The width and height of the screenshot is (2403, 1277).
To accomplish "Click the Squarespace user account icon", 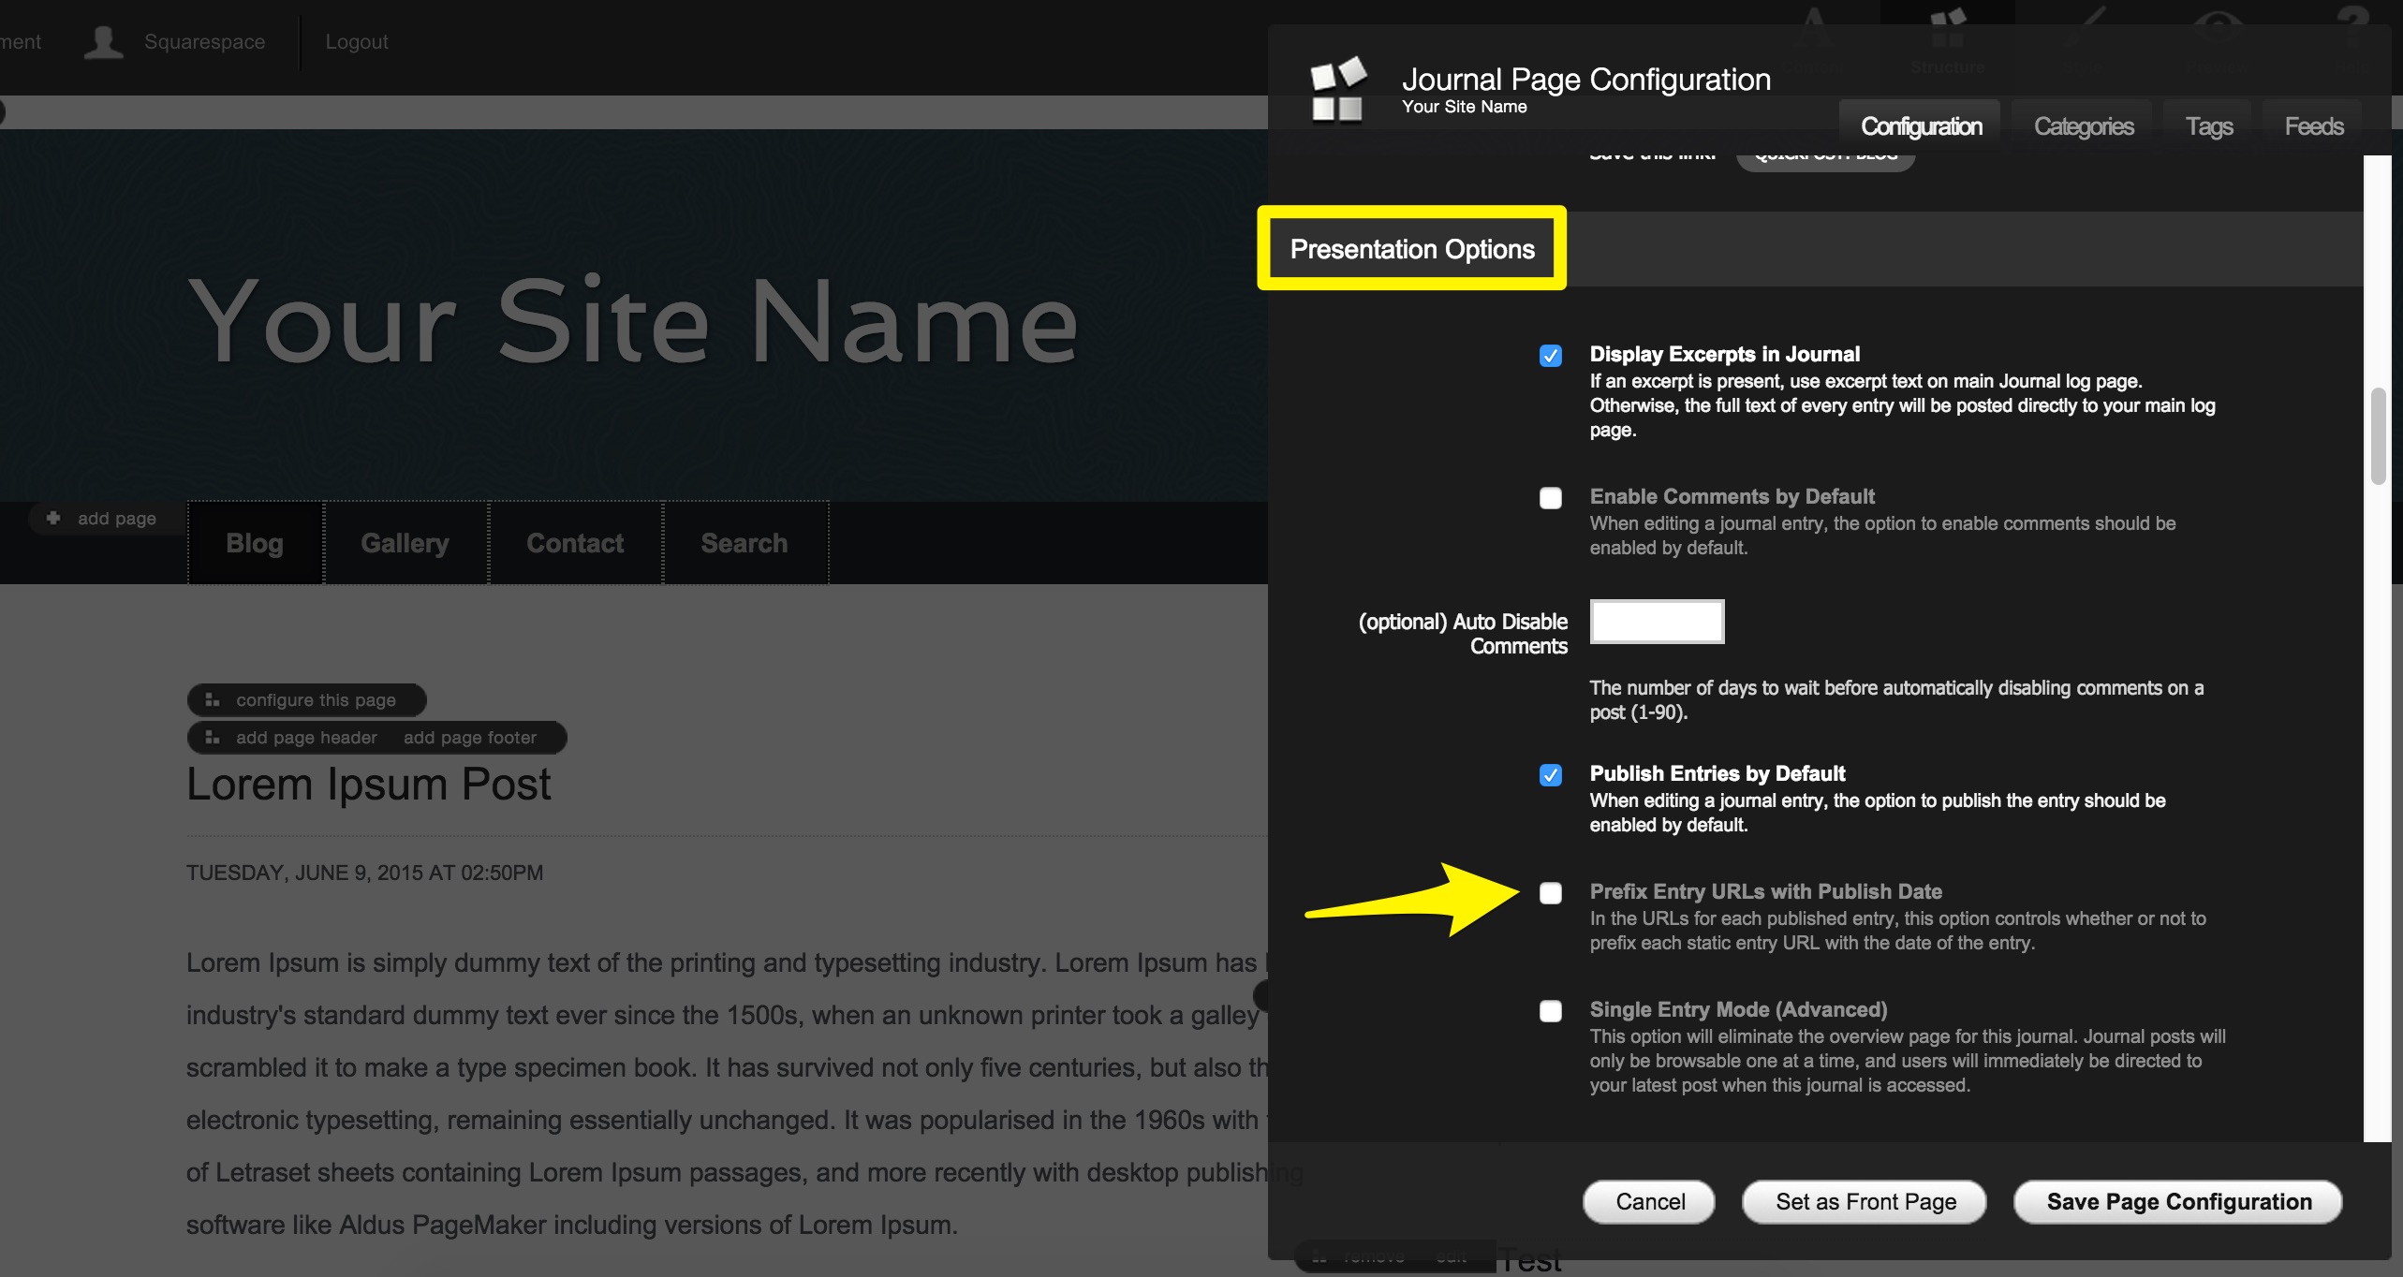I will pyautogui.click(x=103, y=42).
